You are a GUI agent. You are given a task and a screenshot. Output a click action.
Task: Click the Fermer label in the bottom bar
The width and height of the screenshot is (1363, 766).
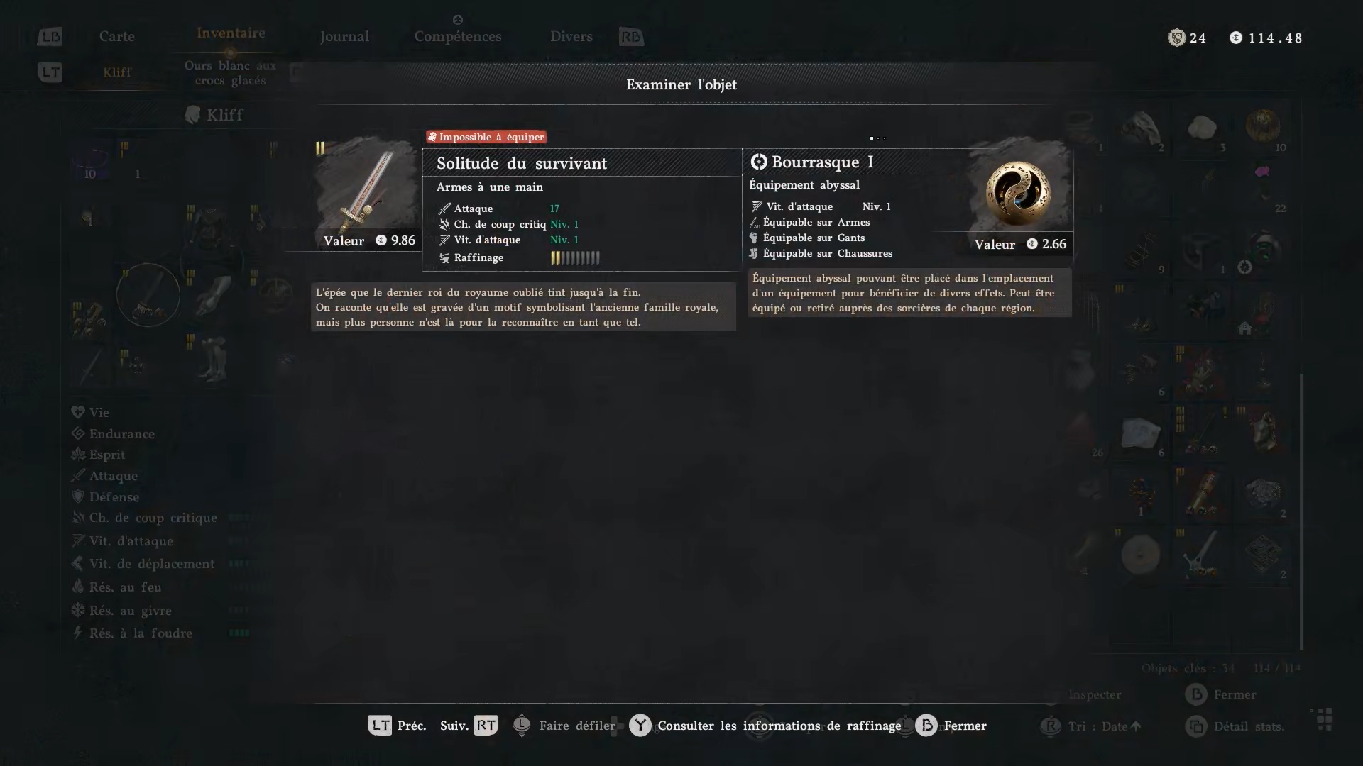tap(965, 726)
